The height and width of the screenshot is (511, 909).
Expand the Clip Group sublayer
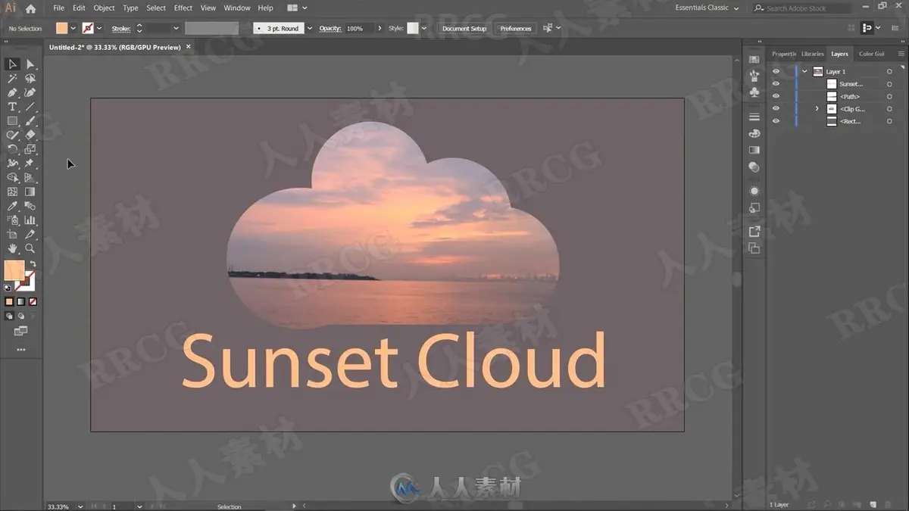(817, 109)
